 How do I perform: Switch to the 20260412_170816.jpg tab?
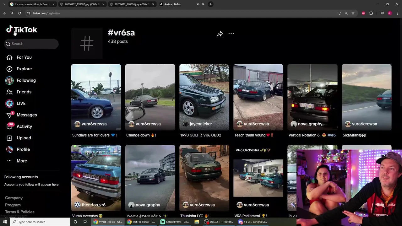[132, 4]
